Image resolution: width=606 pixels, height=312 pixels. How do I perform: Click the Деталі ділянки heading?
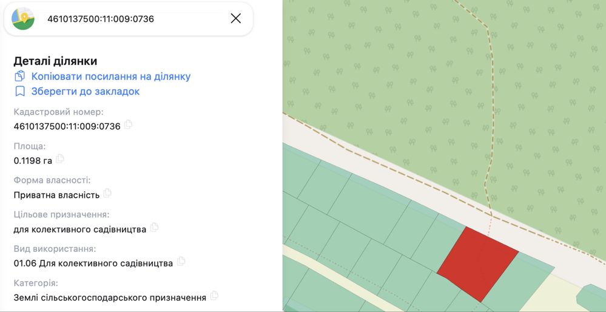click(x=55, y=61)
